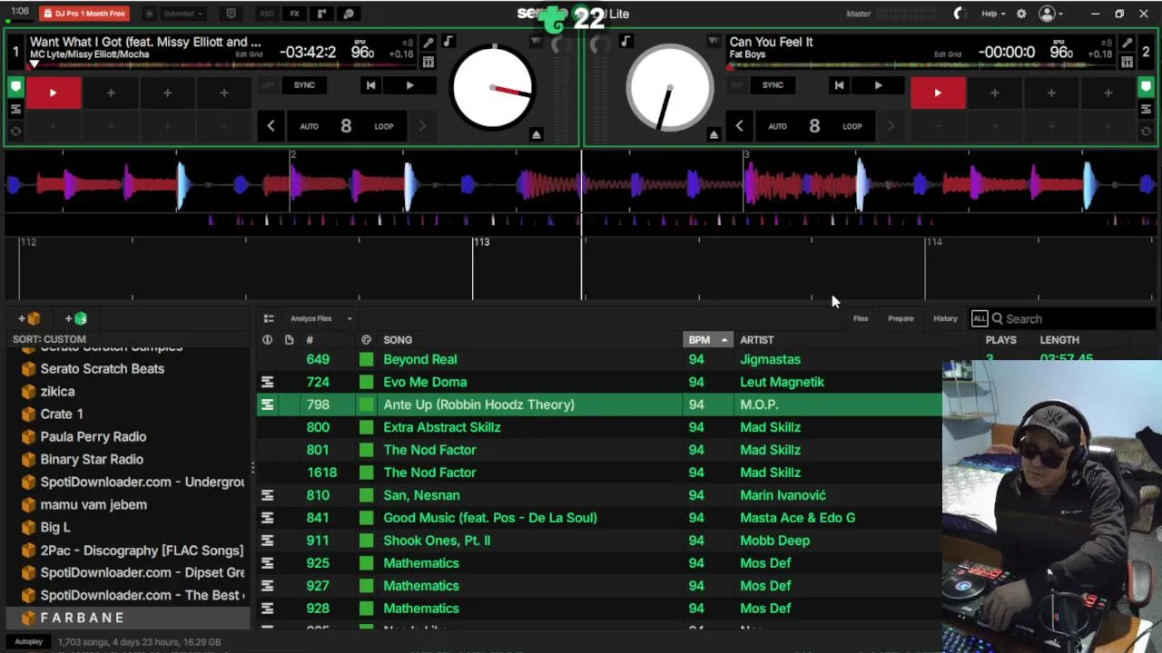Enable SYNC on deck 1
The image size is (1162, 653).
[304, 85]
